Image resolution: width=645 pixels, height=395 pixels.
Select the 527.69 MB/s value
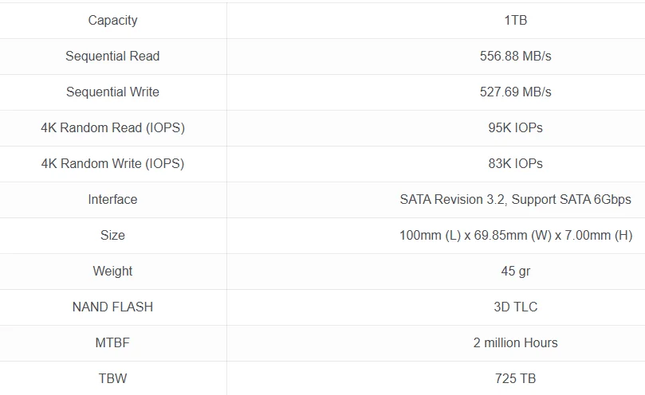pos(515,92)
